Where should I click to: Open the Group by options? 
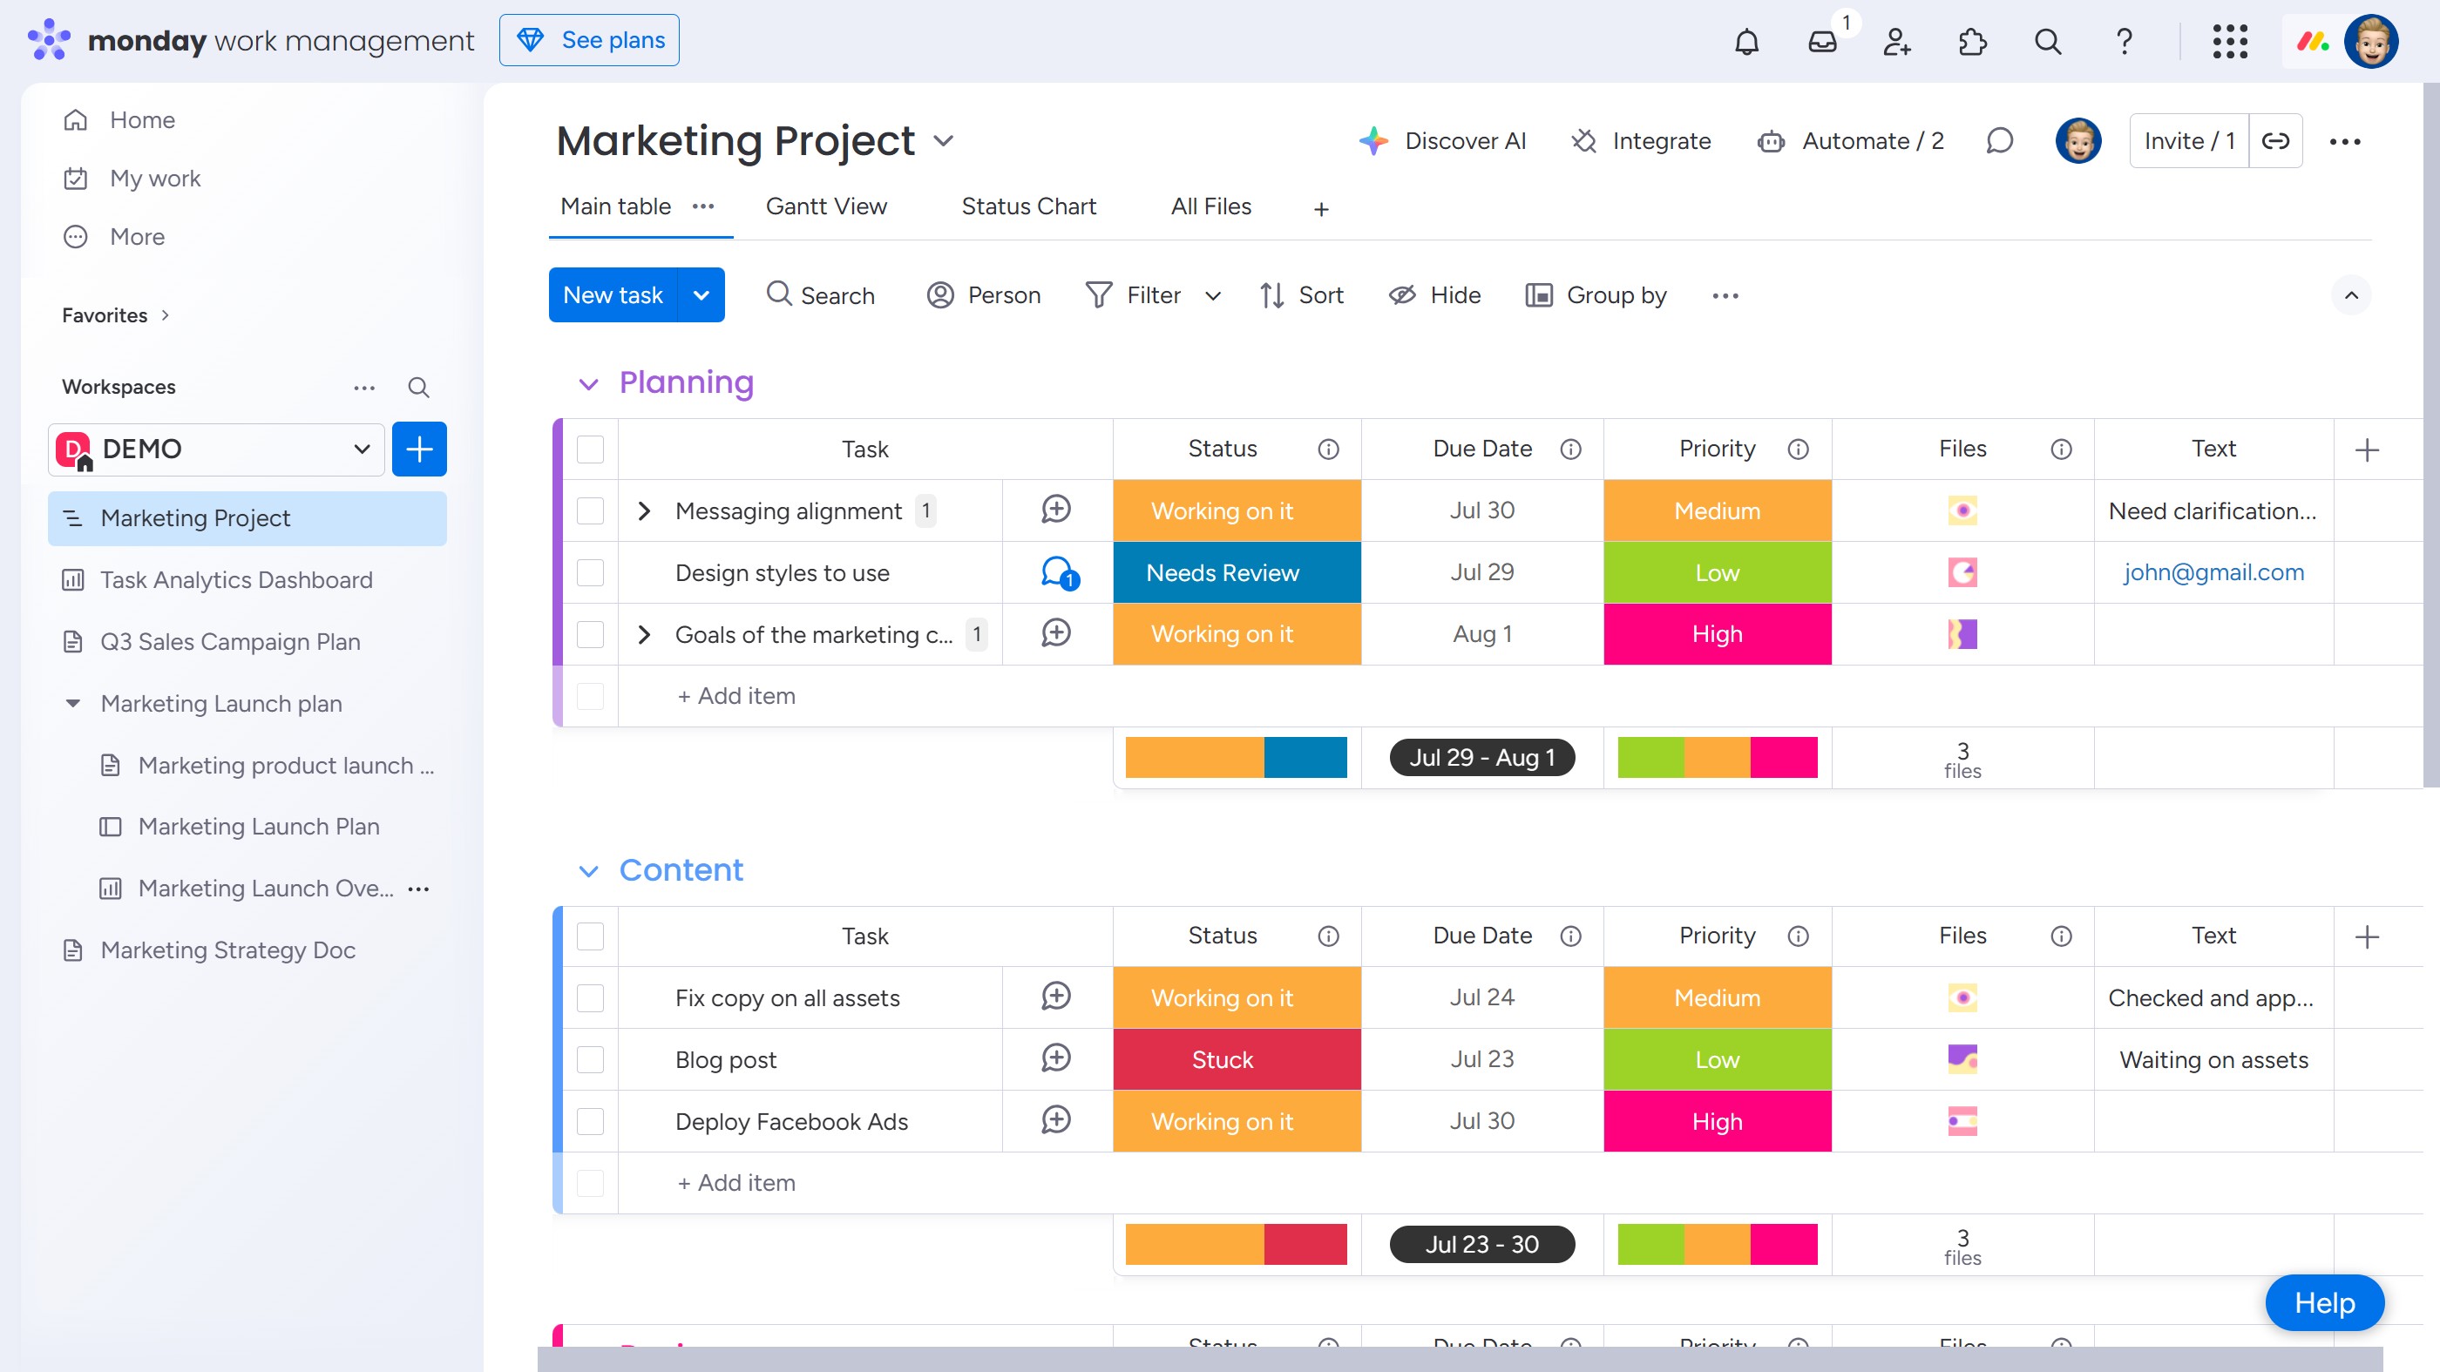pyautogui.click(x=1597, y=294)
